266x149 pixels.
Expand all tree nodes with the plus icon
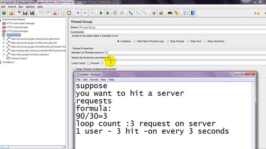(x=78, y=13)
